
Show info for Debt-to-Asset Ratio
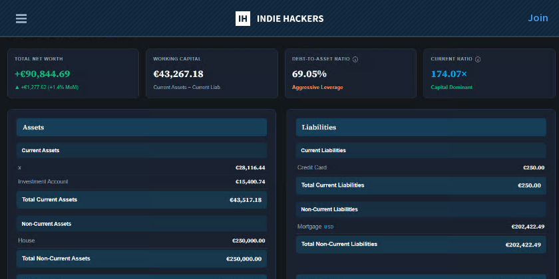(355, 59)
